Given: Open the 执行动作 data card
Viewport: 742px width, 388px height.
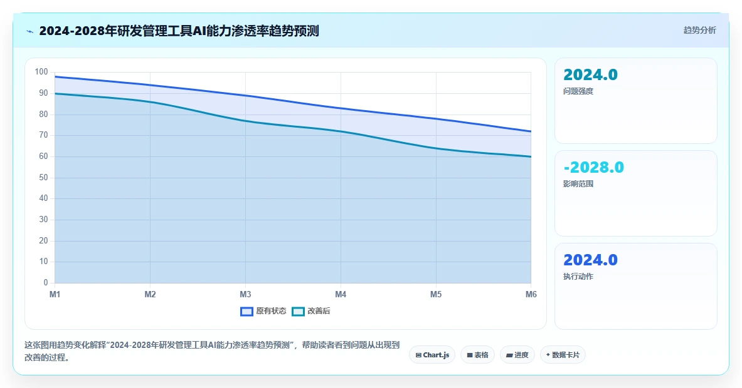Looking at the screenshot, I should (x=635, y=286).
